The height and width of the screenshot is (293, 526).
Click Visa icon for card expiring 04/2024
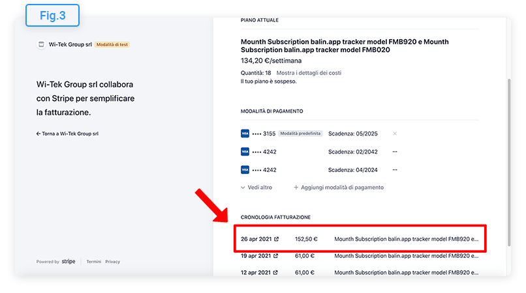[x=245, y=170]
